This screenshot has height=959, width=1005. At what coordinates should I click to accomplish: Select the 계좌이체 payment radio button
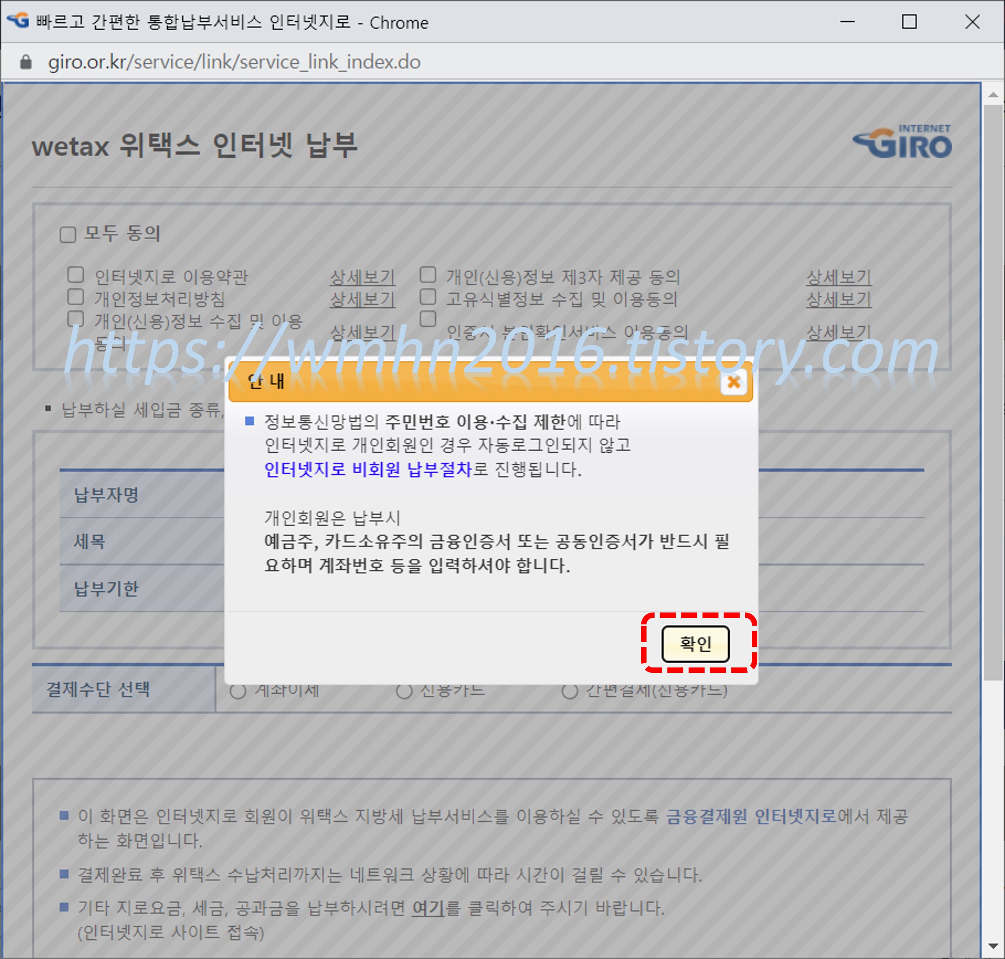(238, 691)
